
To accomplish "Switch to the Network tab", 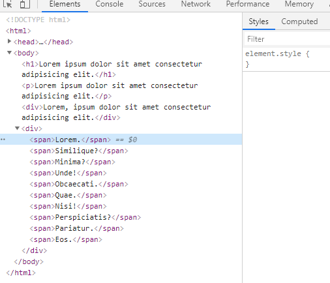I will click(x=196, y=4).
